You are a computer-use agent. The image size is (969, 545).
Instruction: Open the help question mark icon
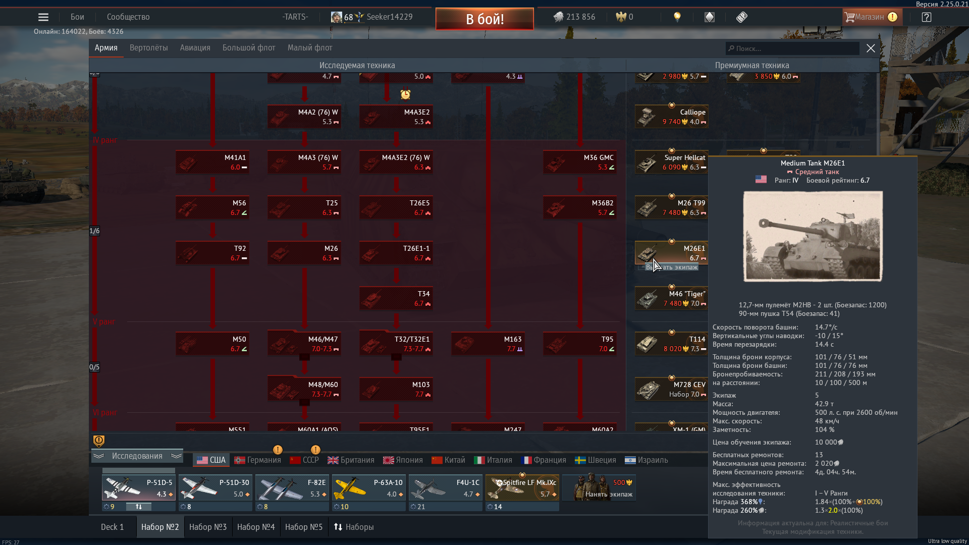pyautogui.click(x=926, y=17)
